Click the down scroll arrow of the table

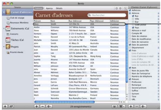tap(127, 99)
